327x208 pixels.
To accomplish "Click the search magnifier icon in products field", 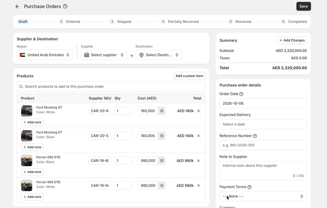I will (x=21, y=86).
